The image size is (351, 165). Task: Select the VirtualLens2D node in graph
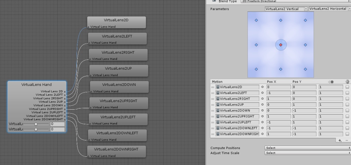[117, 22]
